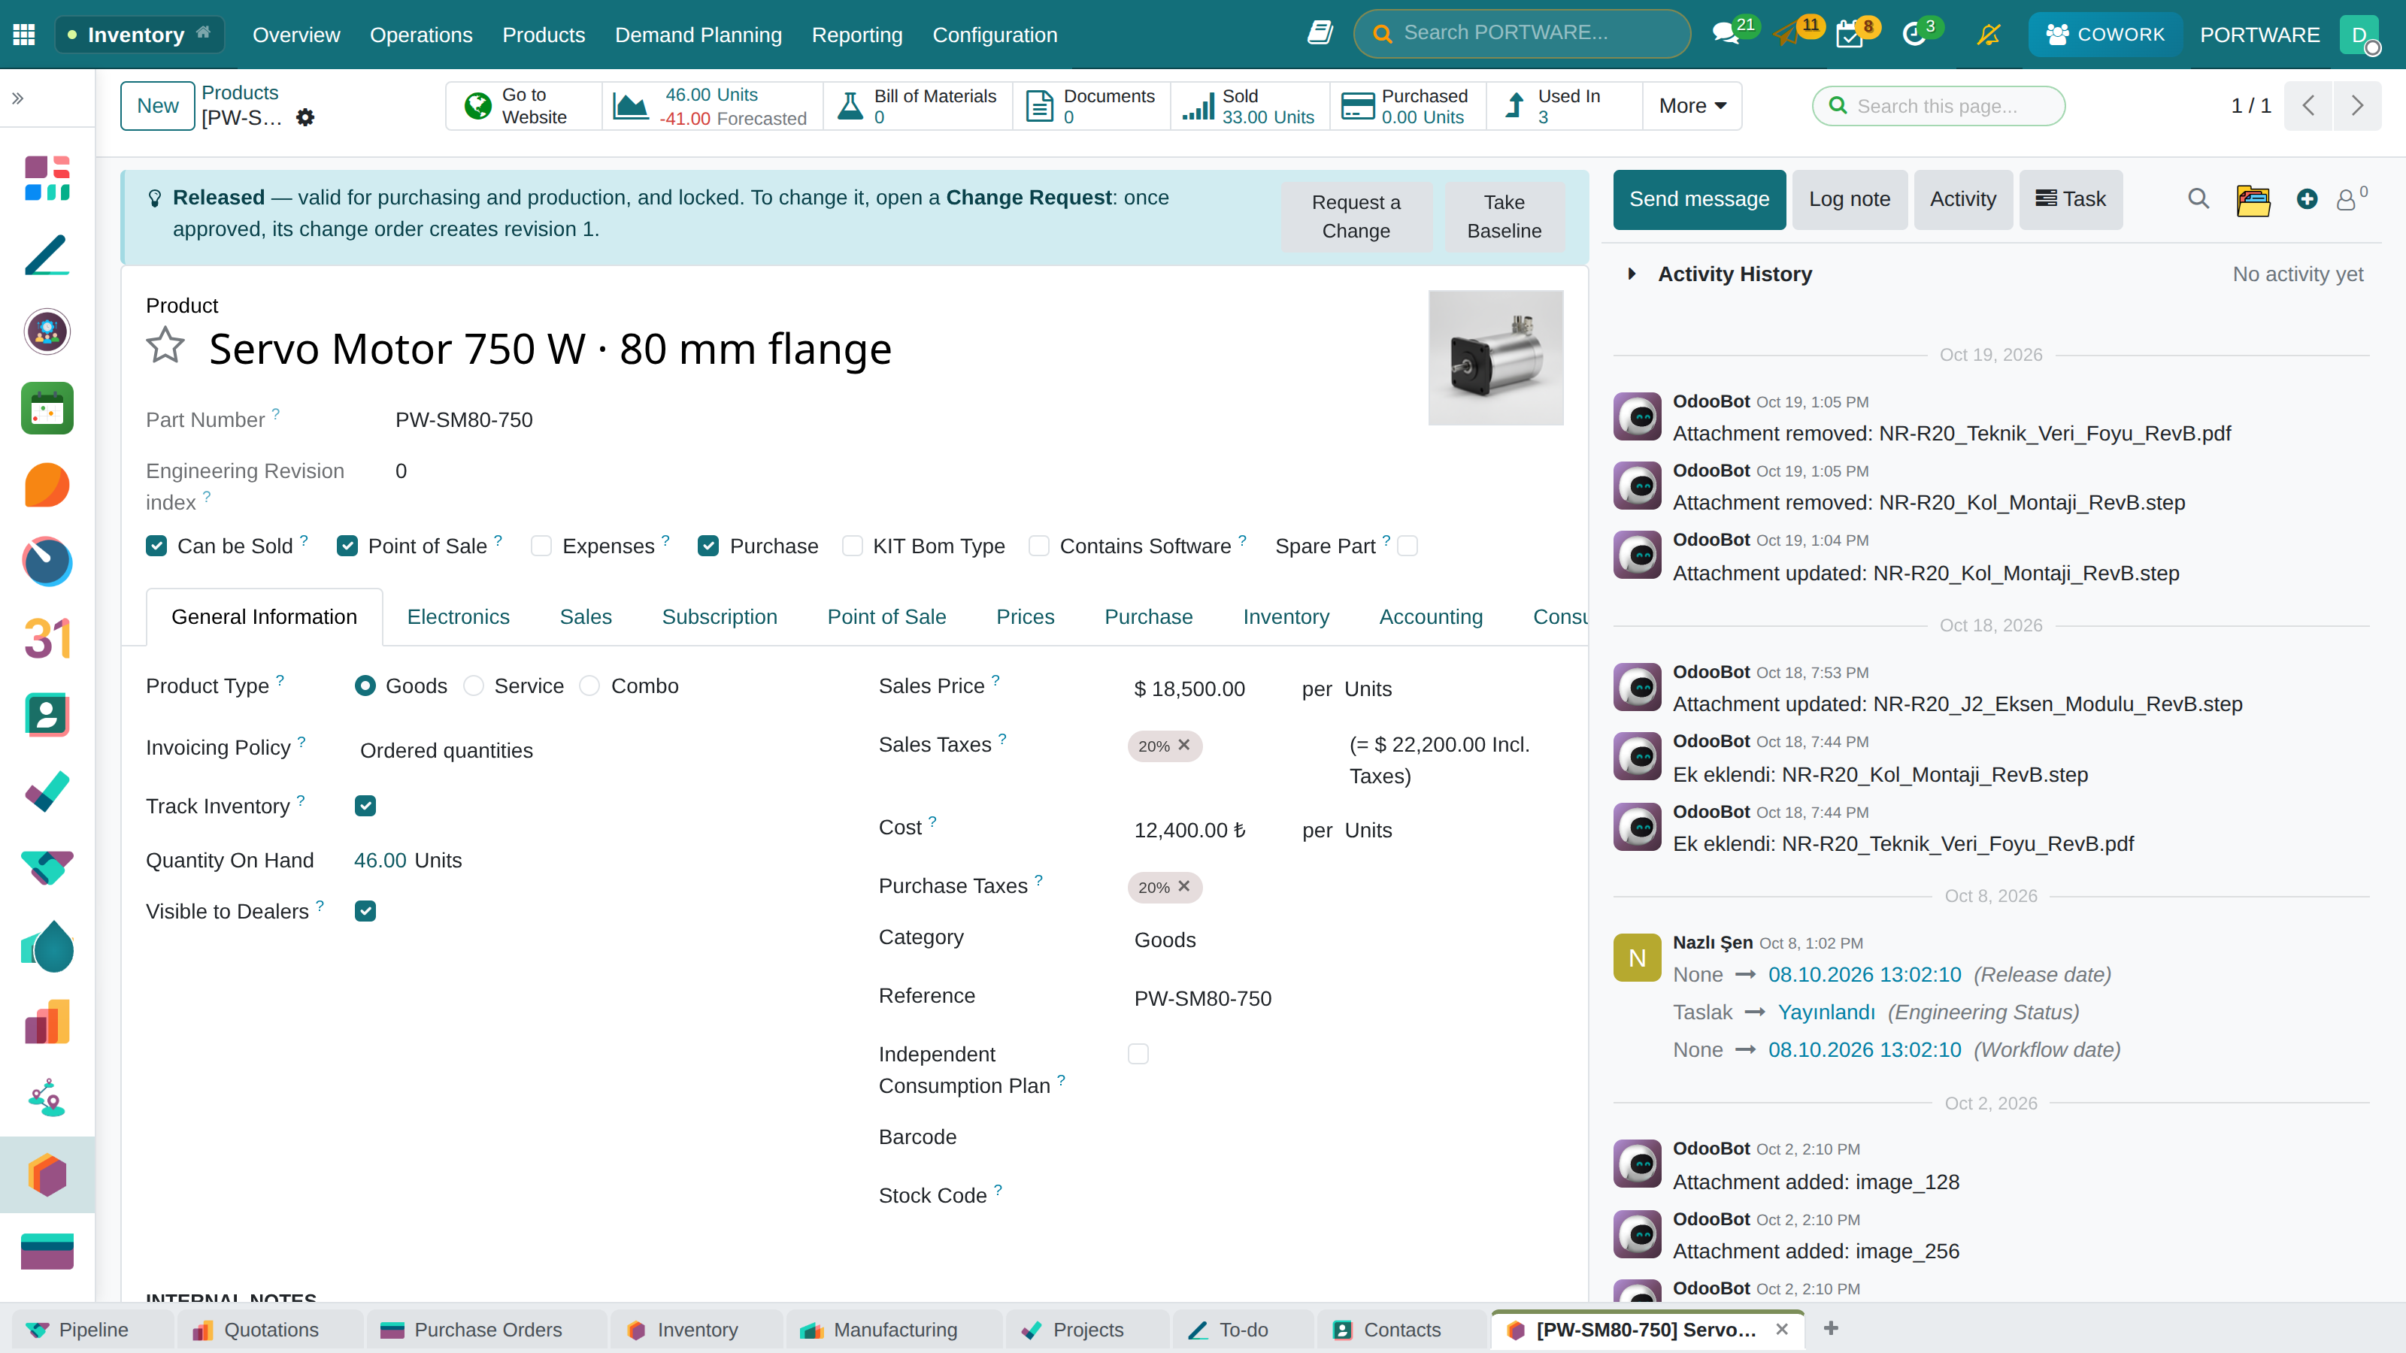This screenshot has height=1353, width=2406.
Task: Open the knowledge book icon in top bar
Action: (x=1319, y=34)
